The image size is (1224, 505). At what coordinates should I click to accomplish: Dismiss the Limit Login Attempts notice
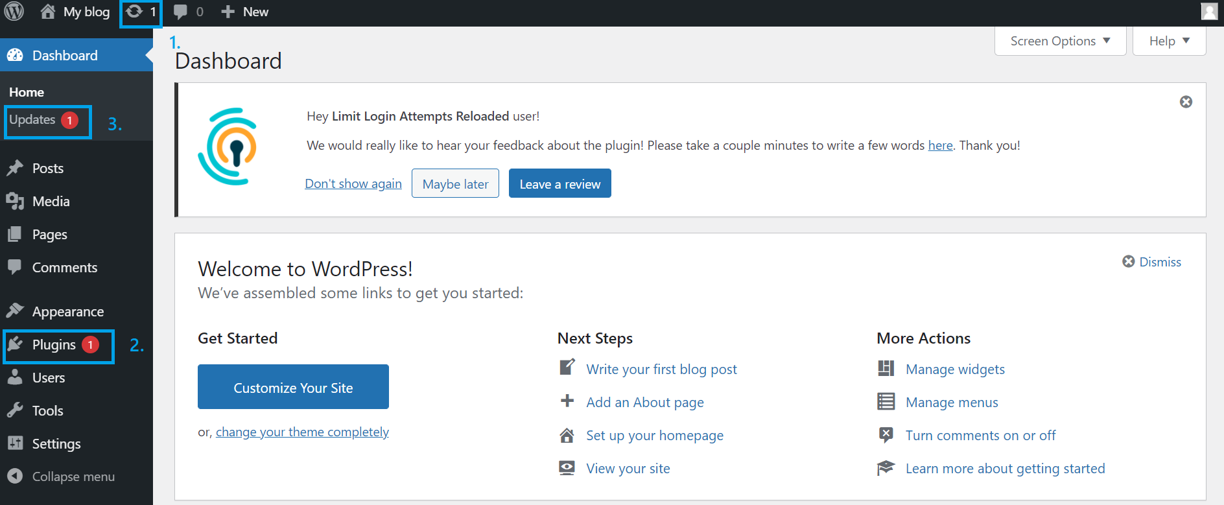(1186, 102)
